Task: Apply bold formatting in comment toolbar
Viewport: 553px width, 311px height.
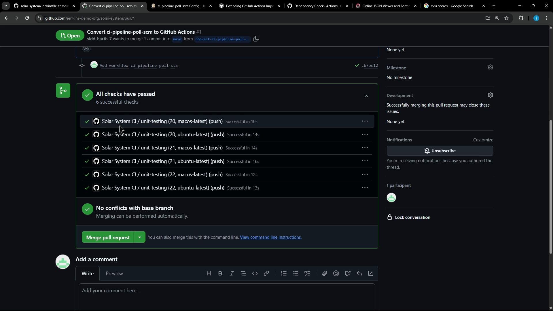Action: coord(220,274)
